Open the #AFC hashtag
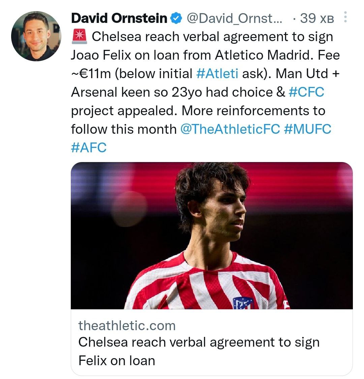 [x=89, y=148]
